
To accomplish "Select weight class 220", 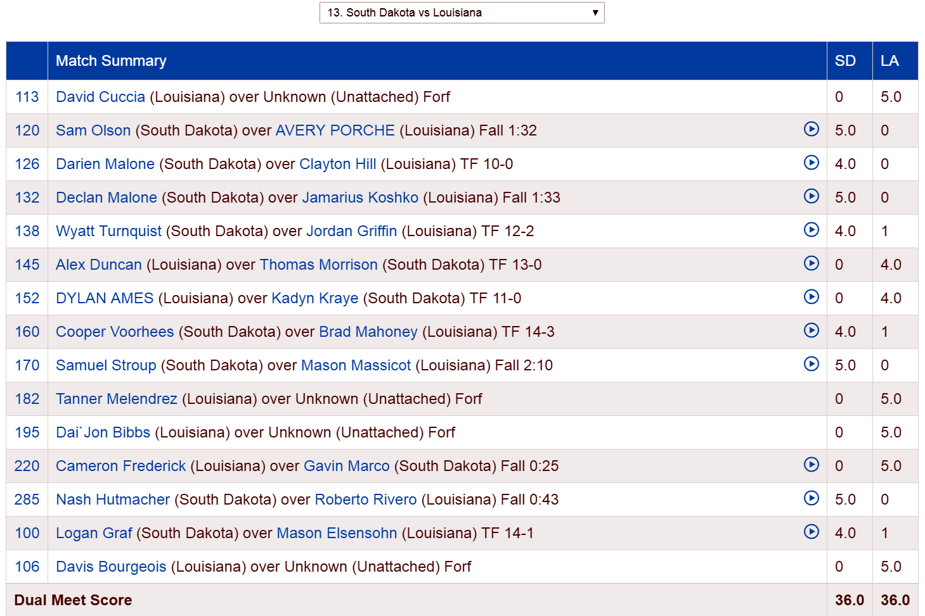I will 27,466.
